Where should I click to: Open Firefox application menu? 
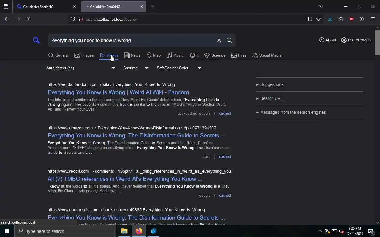[x=373, y=19]
